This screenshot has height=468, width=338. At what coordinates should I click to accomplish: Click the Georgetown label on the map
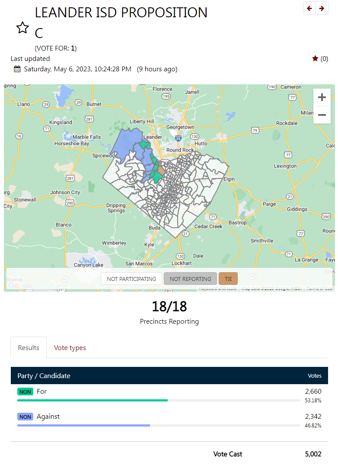coord(180,127)
